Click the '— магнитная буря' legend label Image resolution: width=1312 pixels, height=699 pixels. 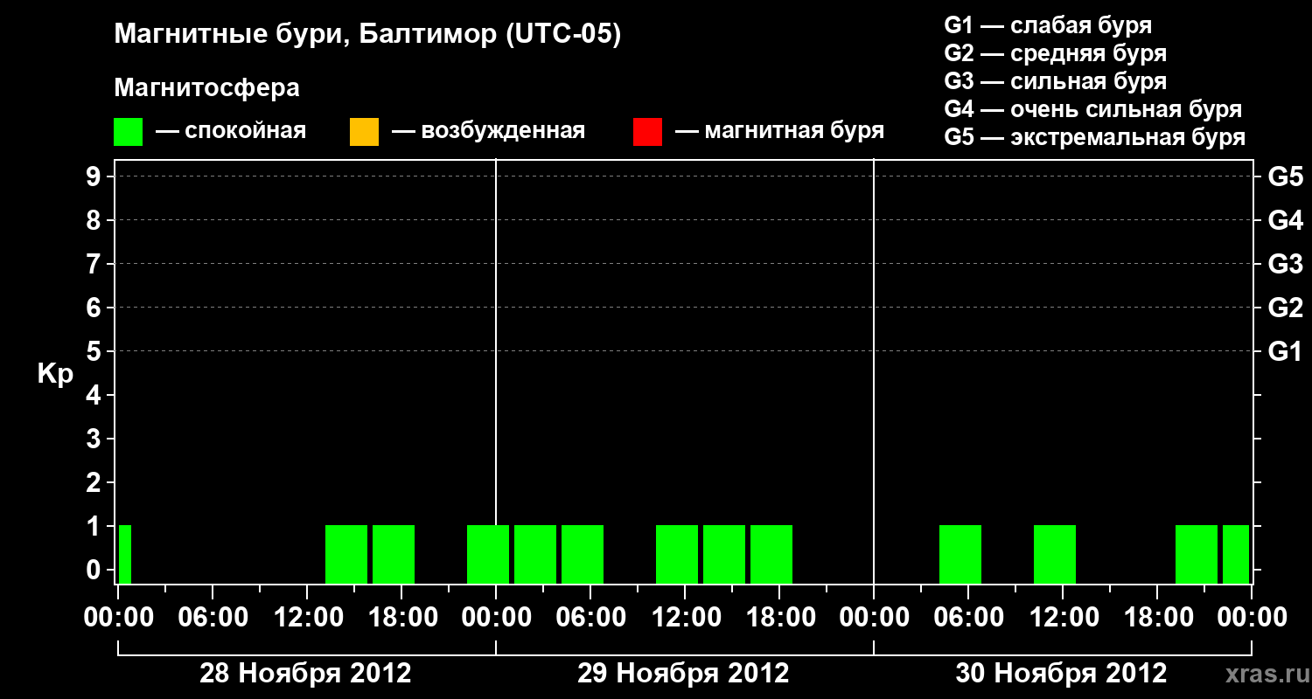(x=779, y=131)
